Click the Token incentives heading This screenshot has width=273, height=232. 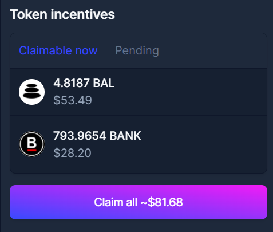point(62,14)
